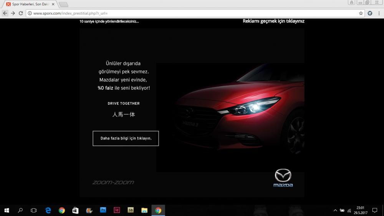Screen dimensions: 384x216
Task: Minimize the Chrome window
Action: (x=360, y=2)
